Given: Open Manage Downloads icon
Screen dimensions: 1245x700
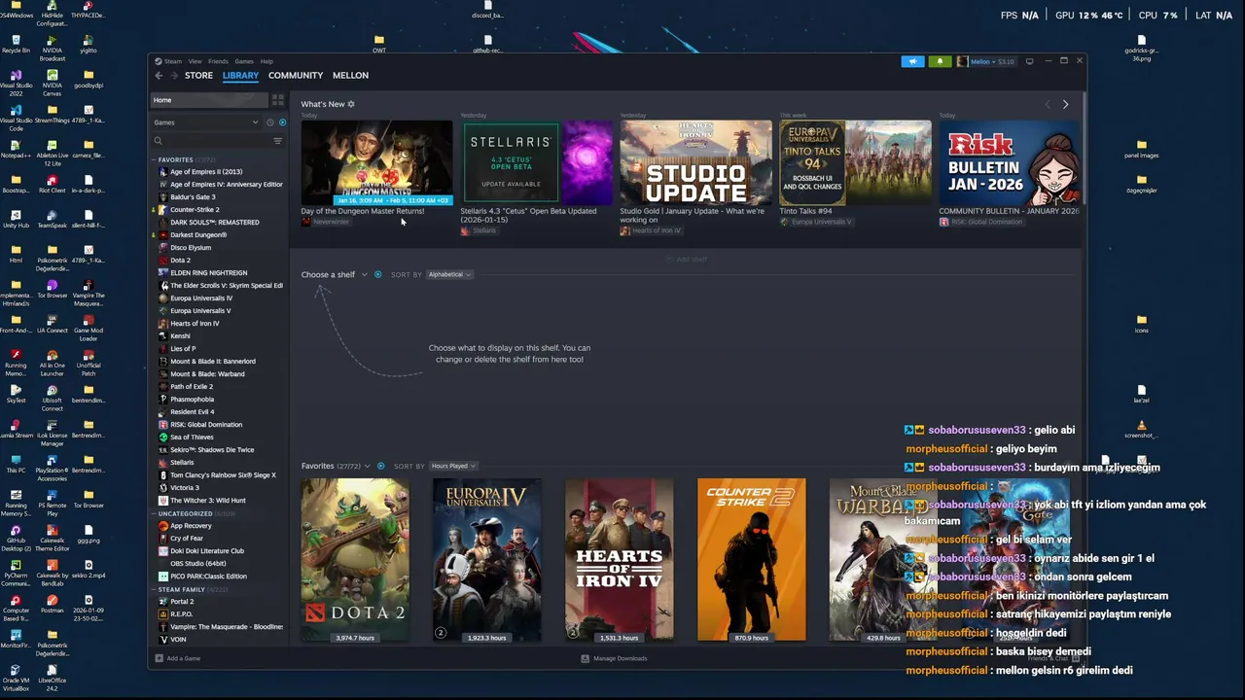Looking at the screenshot, I should point(585,658).
